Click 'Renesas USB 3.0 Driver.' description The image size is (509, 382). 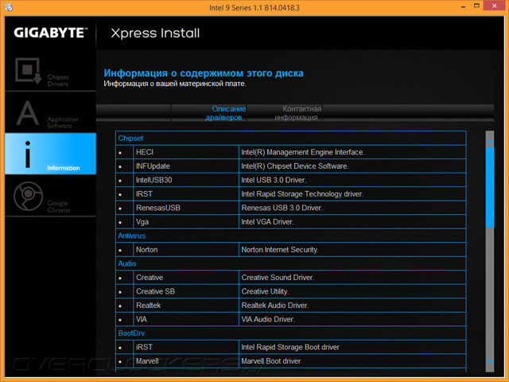click(x=282, y=209)
